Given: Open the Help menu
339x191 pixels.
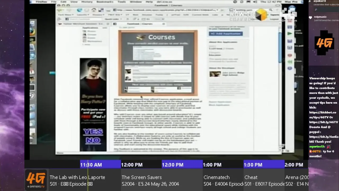Looking at the screenshot, I should pyautogui.click(x=149, y=2).
